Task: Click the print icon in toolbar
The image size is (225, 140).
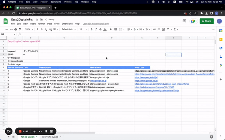Action: click(x=16, y=29)
